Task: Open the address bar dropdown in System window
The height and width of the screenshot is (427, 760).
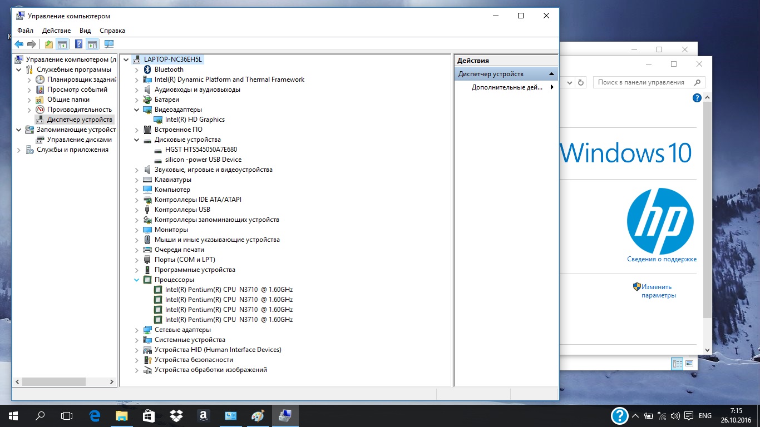Action: click(x=569, y=82)
